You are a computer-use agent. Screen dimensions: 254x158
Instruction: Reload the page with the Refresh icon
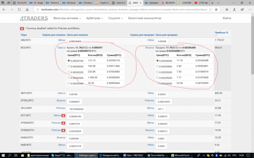[x=19, y=9]
